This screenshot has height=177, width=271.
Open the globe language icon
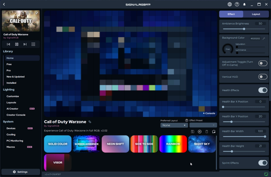230,4
